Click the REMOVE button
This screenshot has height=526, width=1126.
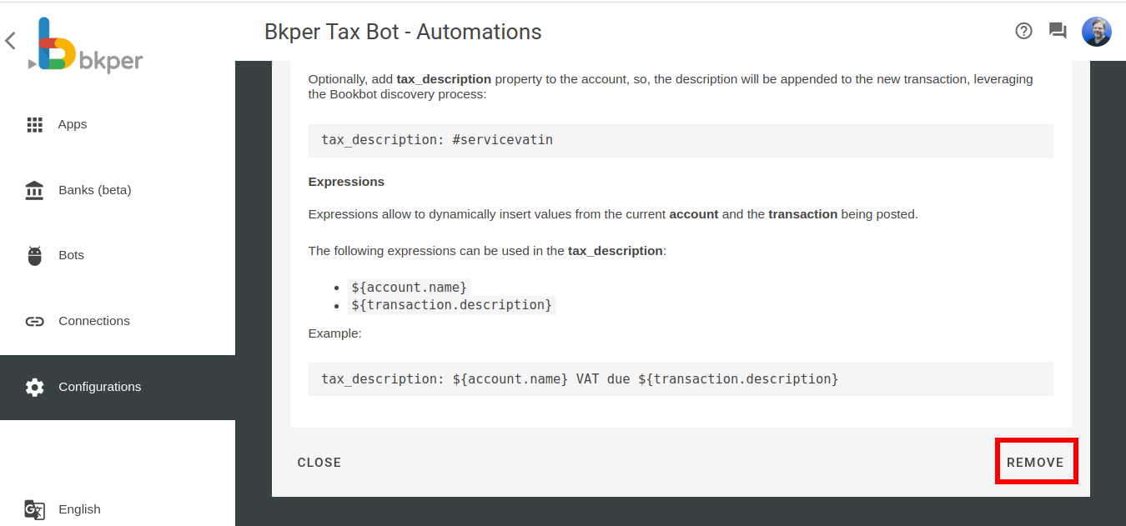pos(1035,461)
